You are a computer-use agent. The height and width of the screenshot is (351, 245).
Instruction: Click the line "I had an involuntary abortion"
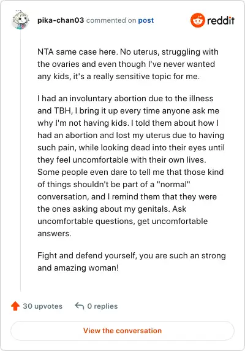click(126, 99)
